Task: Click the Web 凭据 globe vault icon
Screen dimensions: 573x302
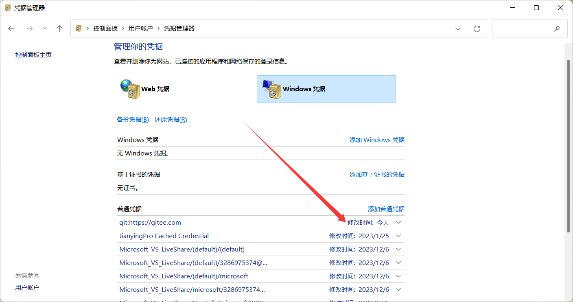Action: (x=130, y=89)
